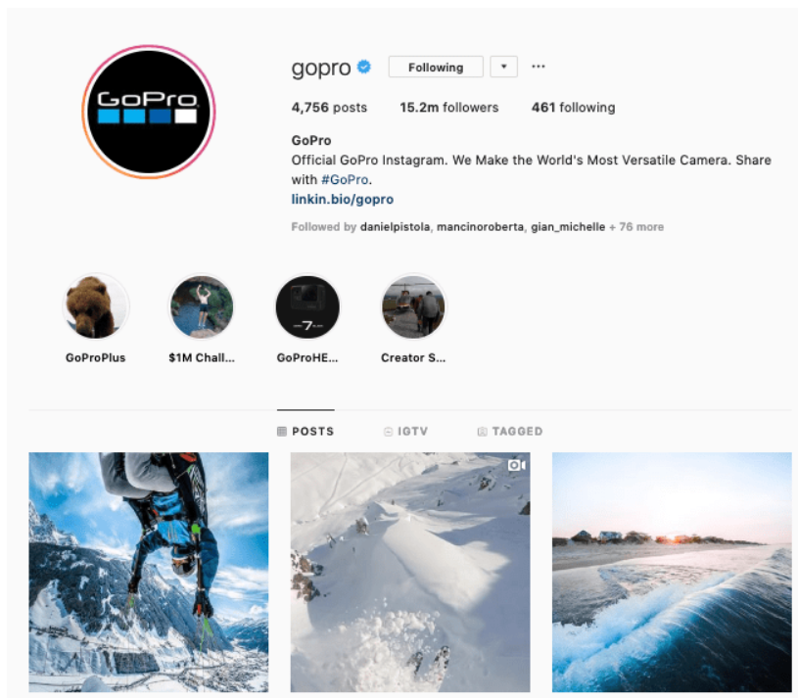This screenshot has width=798, height=698.
Task: Open the GoProHE... highlight with camera
Action: [307, 307]
